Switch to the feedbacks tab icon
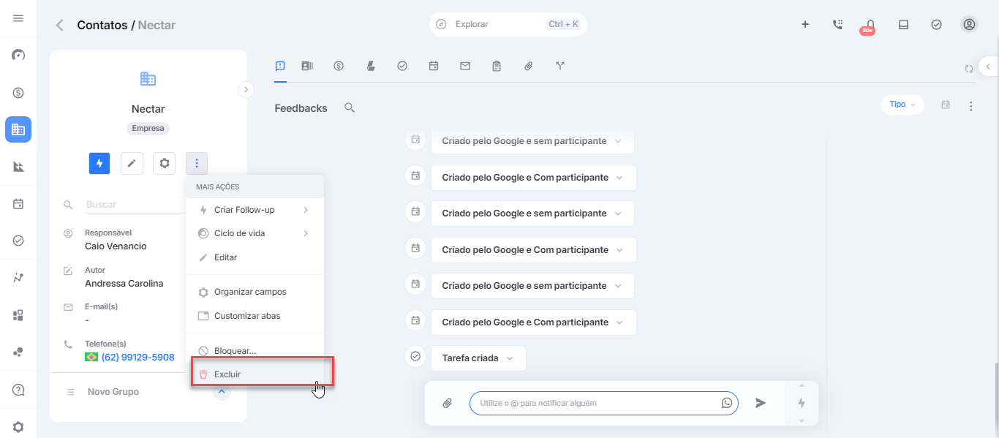This screenshot has width=999, height=438. pyautogui.click(x=280, y=66)
